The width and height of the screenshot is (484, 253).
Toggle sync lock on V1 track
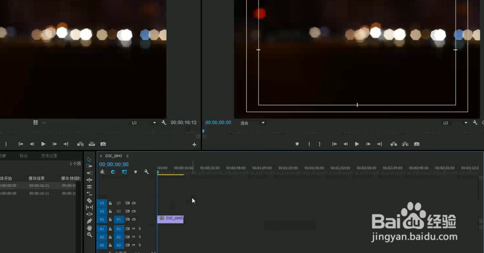click(127, 219)
